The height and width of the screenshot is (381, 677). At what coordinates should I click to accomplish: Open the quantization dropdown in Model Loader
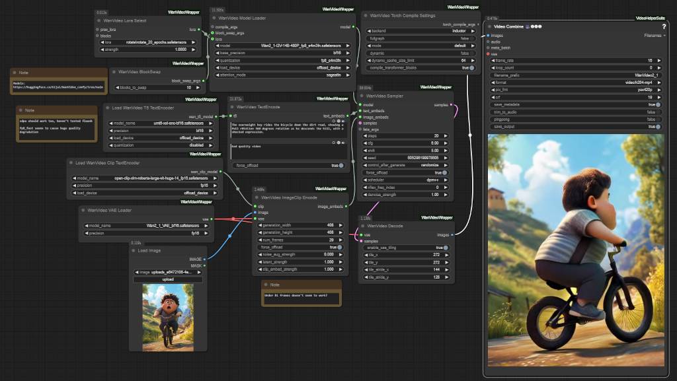coord(282,60)
